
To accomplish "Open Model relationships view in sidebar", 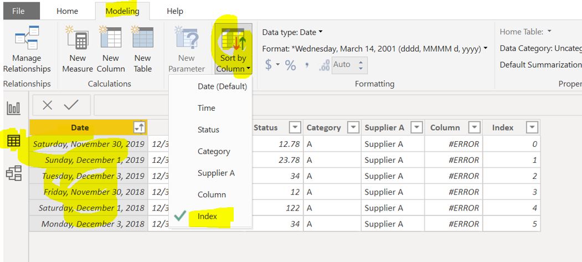I will (x=14, y=173).
